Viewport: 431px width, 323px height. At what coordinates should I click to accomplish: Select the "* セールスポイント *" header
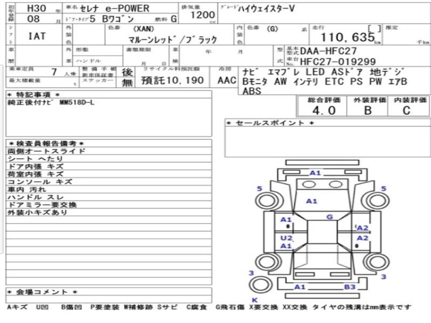[270, 123]
